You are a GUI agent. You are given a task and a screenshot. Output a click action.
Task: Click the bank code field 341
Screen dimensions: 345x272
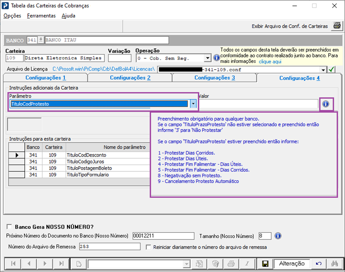[32, 40]
